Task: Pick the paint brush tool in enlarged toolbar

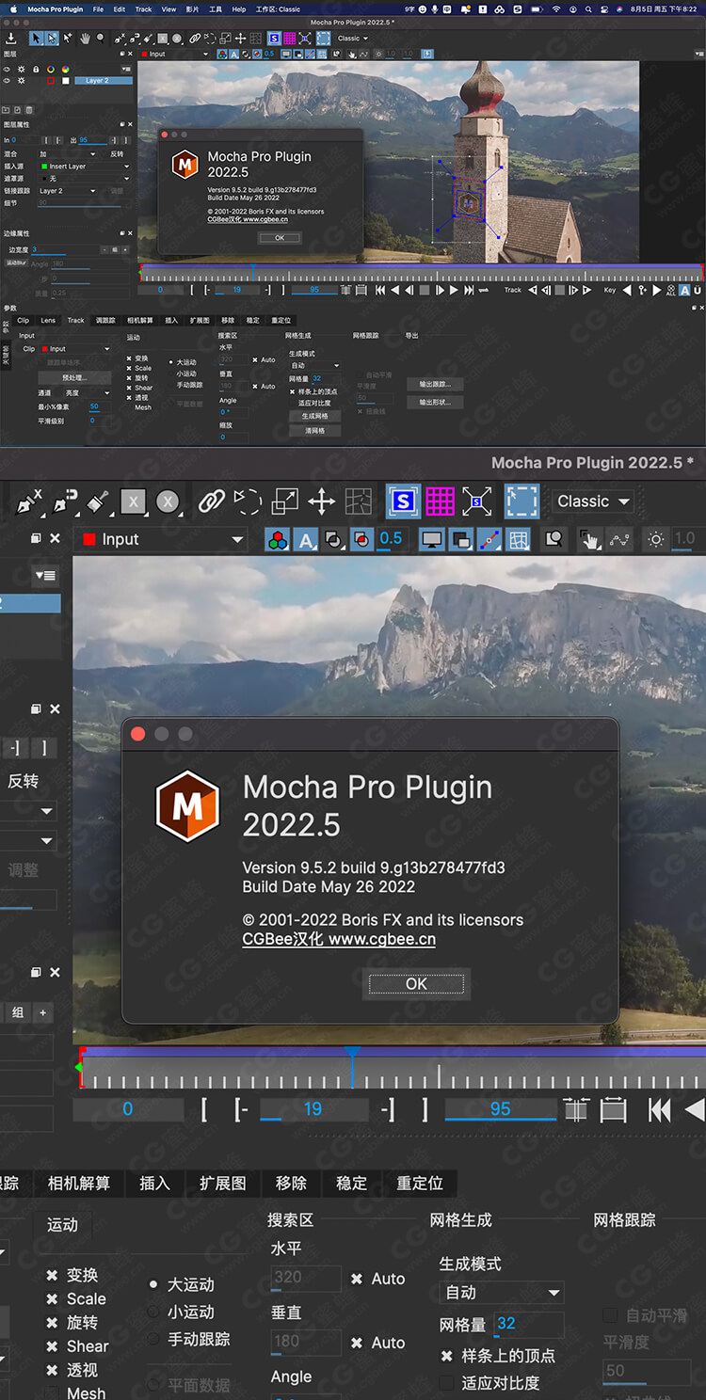Action: coord(98,501)
